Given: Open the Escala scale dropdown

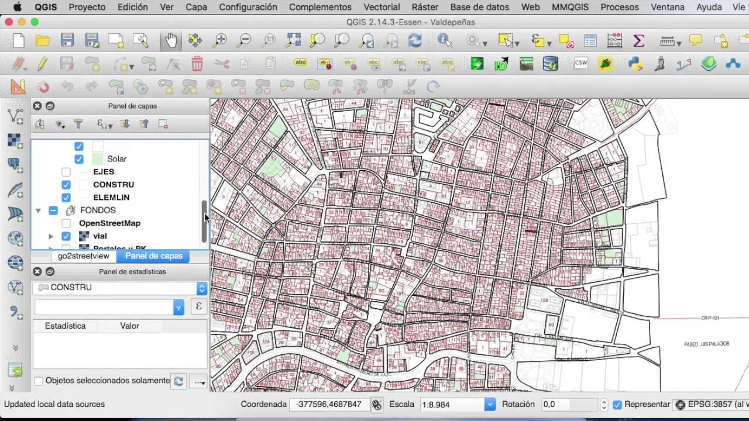Looking at the screenshot, I should pos(490,405).
